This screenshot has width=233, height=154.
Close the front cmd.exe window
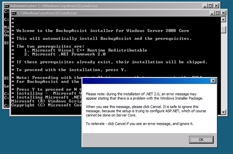[223, 13]
